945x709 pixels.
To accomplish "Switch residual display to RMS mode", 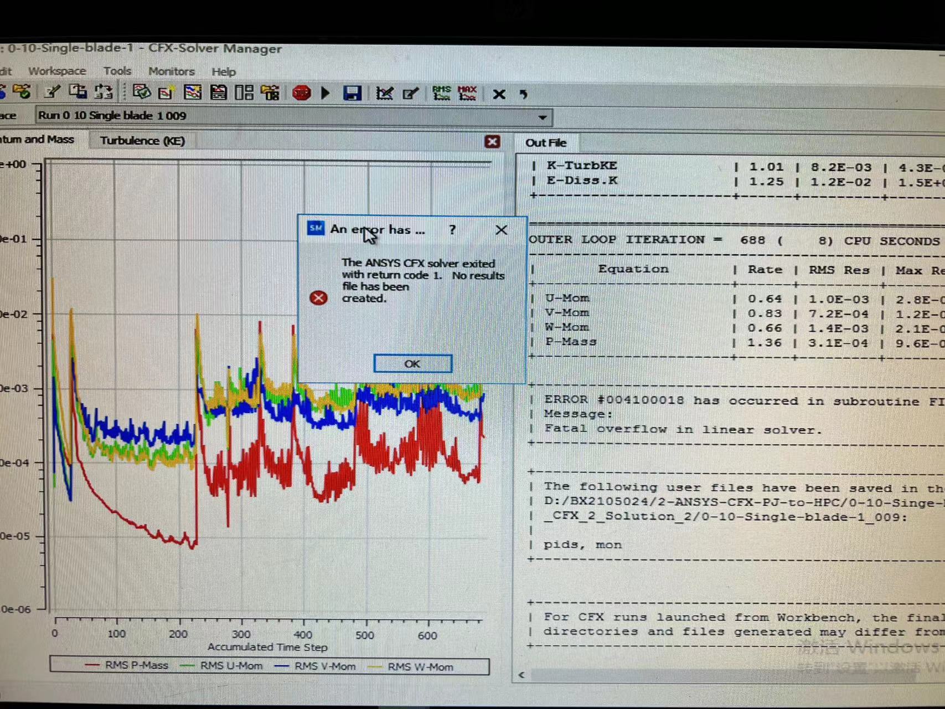I will [x=441, y=93].
